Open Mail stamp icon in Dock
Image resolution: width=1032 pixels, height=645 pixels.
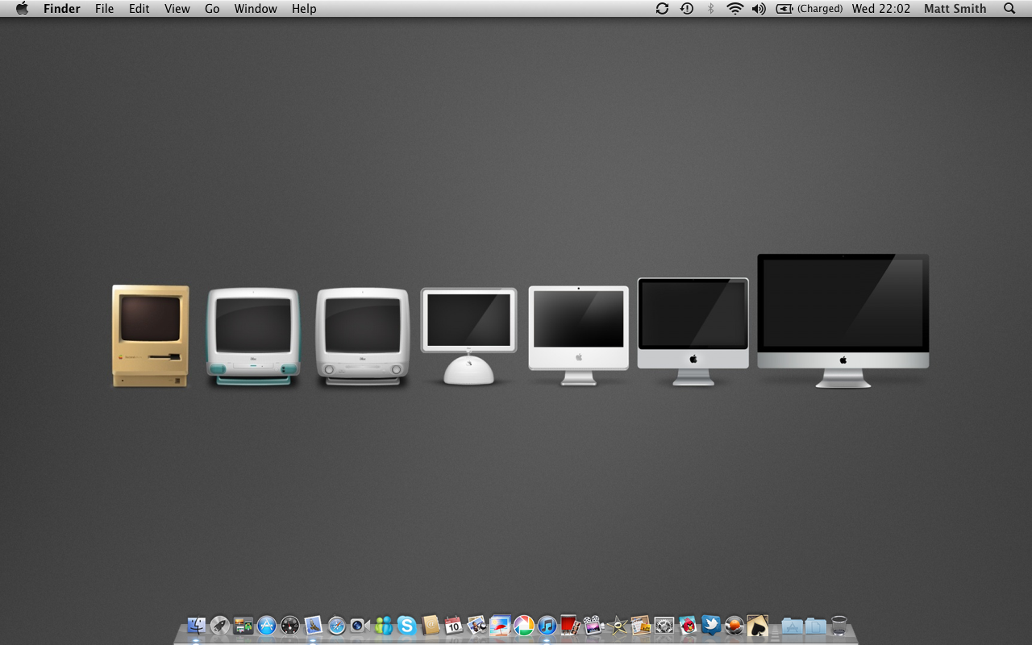(x=314, y=625)
